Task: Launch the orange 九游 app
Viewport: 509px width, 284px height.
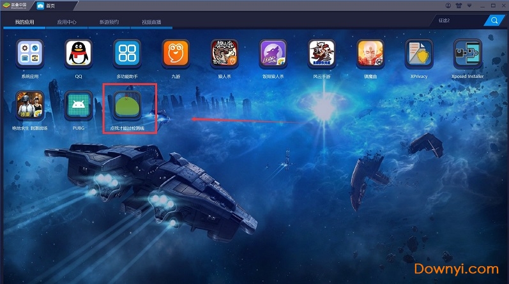Action: coord(176,54)
